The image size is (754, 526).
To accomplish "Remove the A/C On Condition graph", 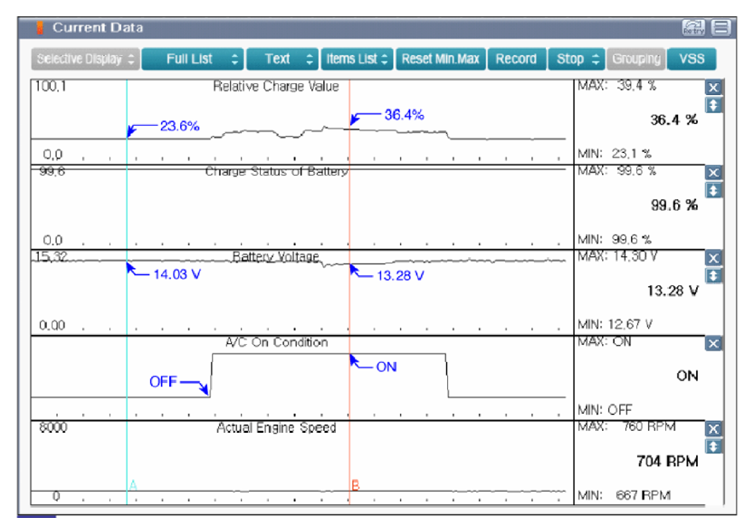I will (713, 344).
